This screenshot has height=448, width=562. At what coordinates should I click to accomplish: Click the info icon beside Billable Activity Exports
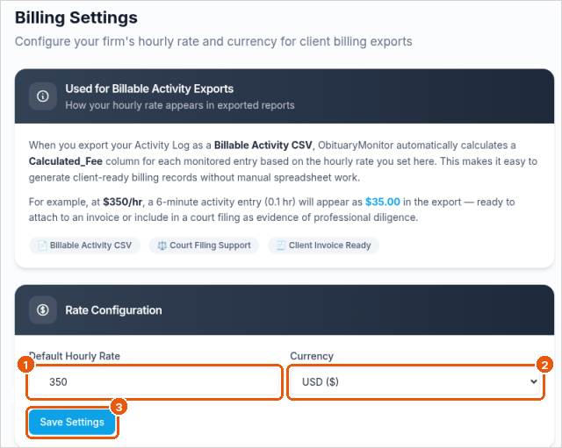point(43,96)
